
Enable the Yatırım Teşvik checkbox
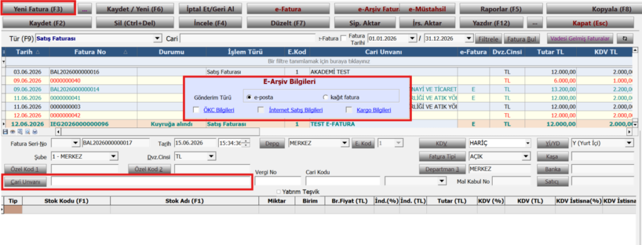pyautogui.click(x=278, y=192)
